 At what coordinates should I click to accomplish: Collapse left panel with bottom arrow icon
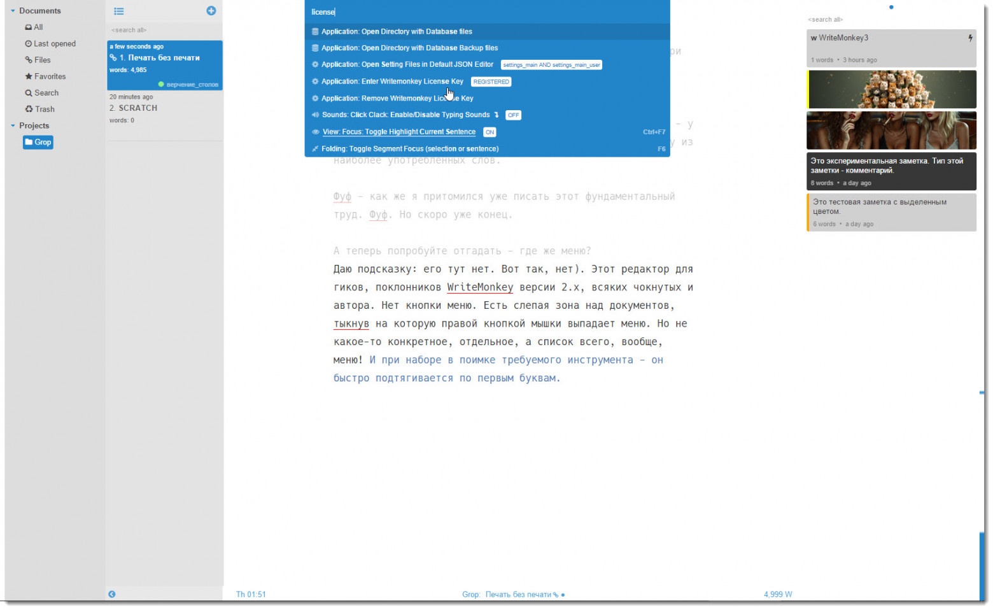pos(112,594)
